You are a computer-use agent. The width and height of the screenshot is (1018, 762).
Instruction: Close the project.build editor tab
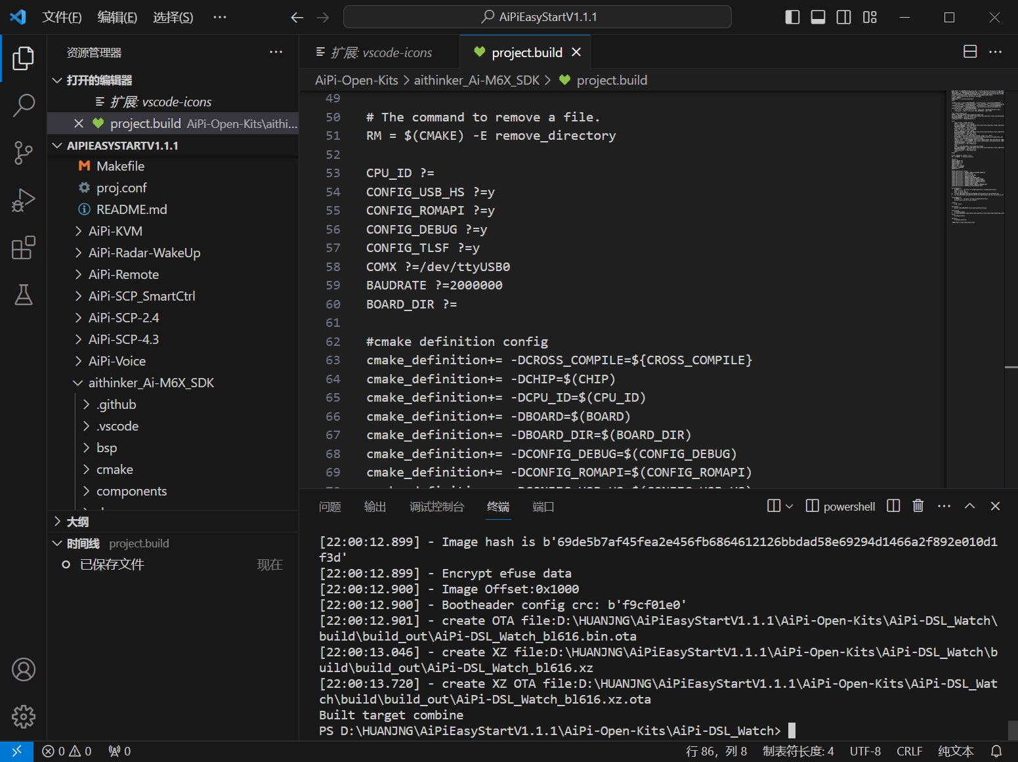point(576,52)
